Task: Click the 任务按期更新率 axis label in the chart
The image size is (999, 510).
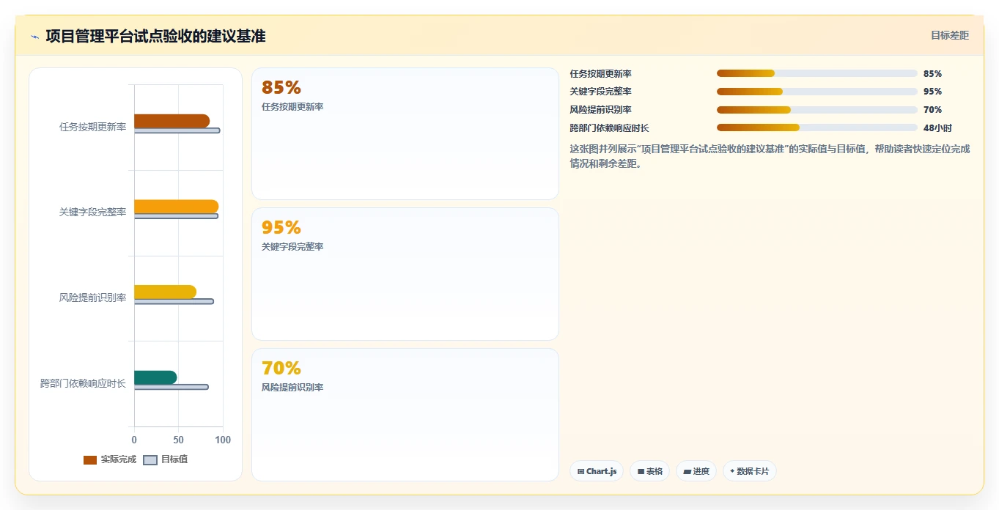Action: [93, 127]
